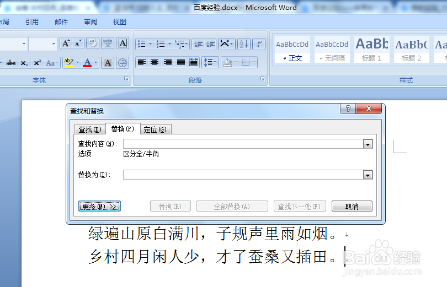Click the Bullets list icon
447x287 pixels.
(142, 44)
